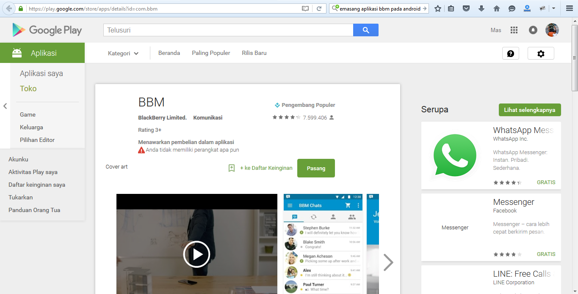Open the Google account avatar

coord(552,30)
